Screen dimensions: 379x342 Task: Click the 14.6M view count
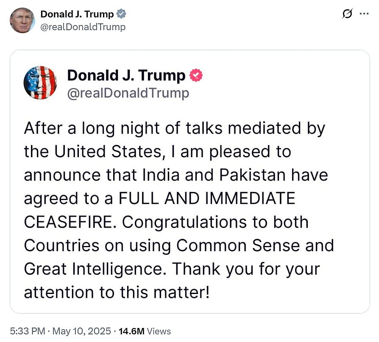tap(133, 331)
